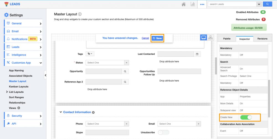Collapse the Contact Information section
The width and height of the screenshot is (277, 139).
(x=61, y=112)
